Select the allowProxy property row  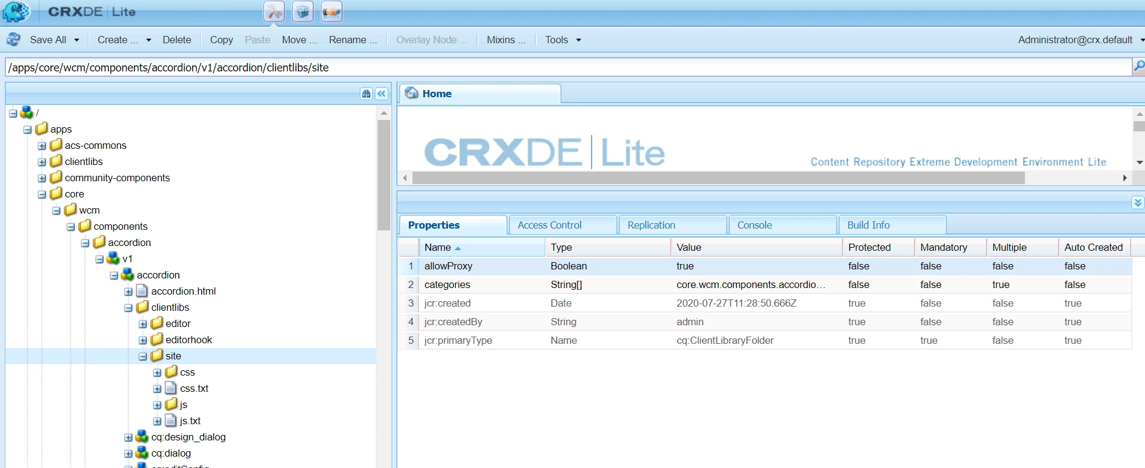[765, 266]
